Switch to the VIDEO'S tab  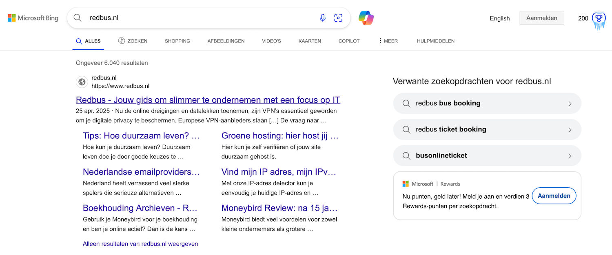tap(271, 41)
